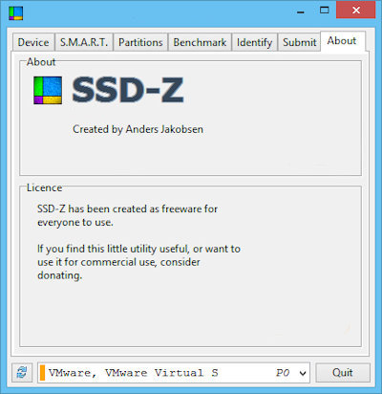Click the Created by Anders Jakobsen text

pos(138,129)
